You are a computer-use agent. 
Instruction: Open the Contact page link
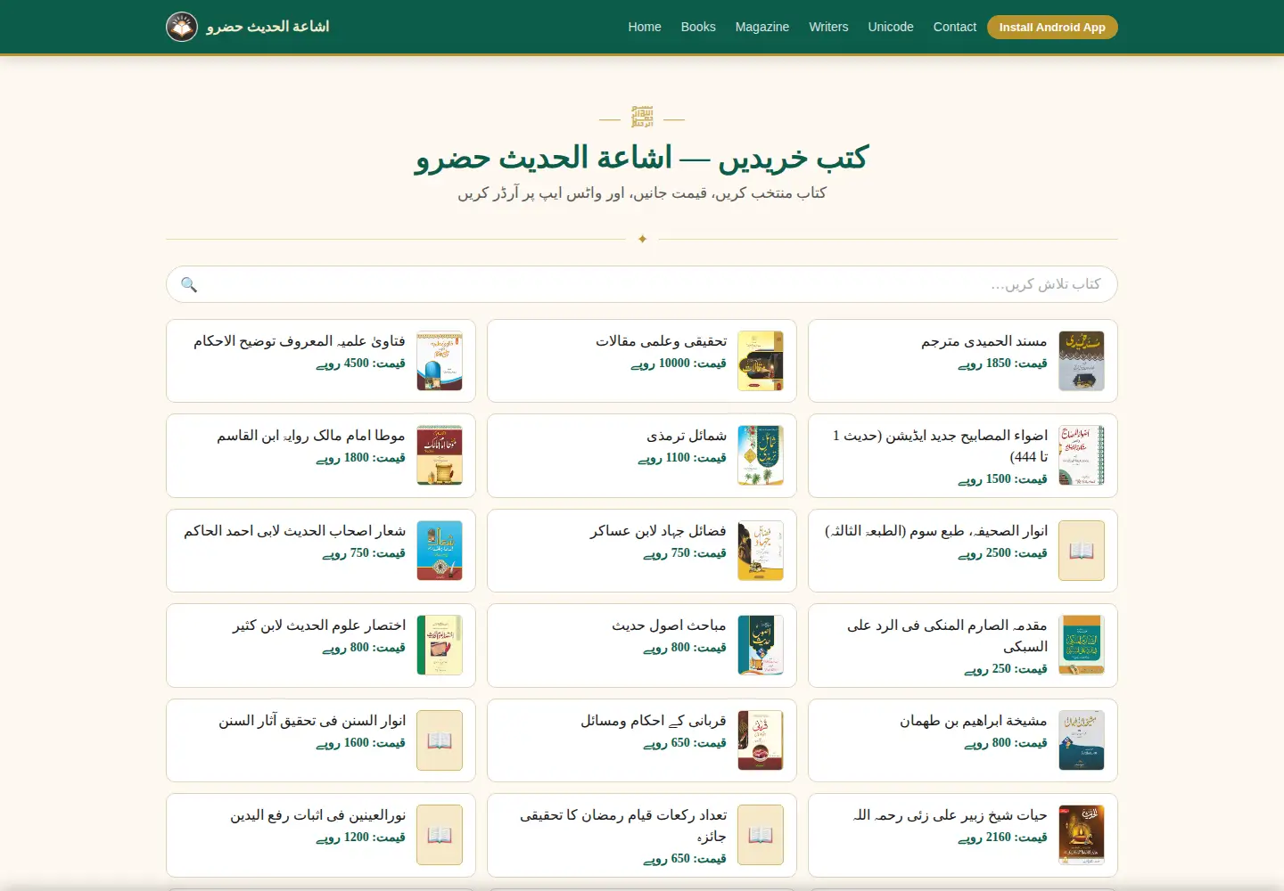(x=955, y=27)
